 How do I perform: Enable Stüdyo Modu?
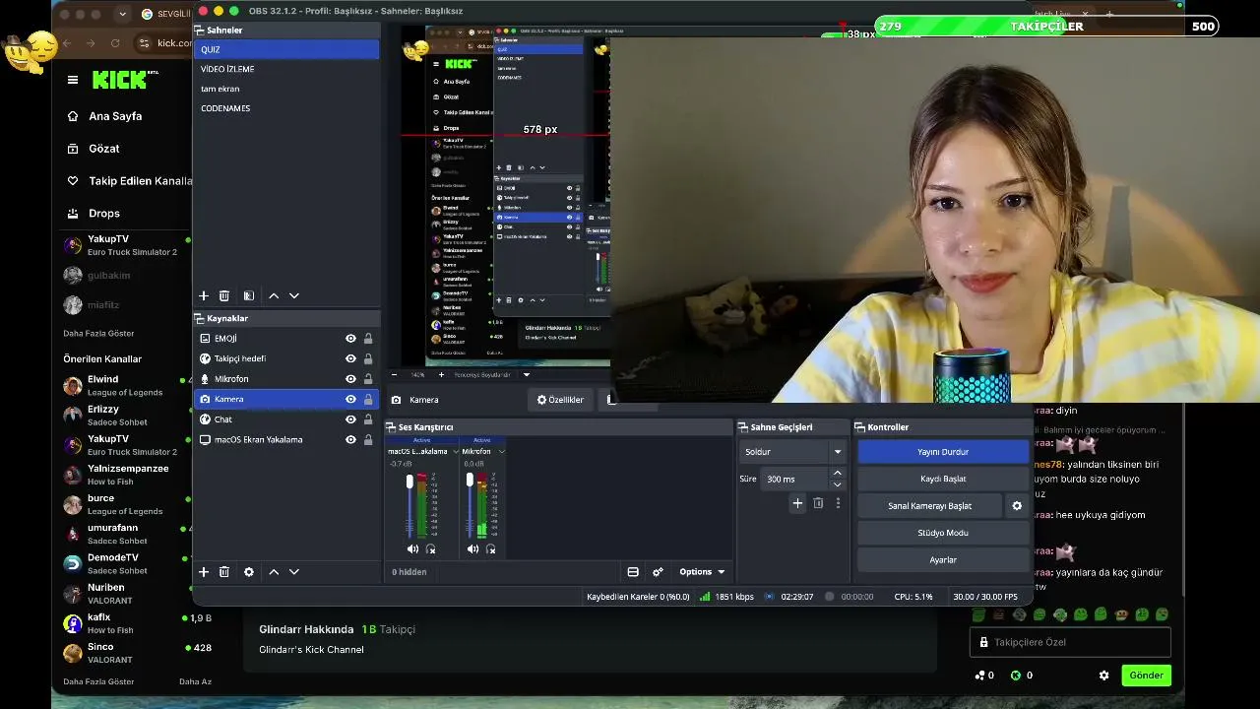pyautogui.click(x=943, y=533)
